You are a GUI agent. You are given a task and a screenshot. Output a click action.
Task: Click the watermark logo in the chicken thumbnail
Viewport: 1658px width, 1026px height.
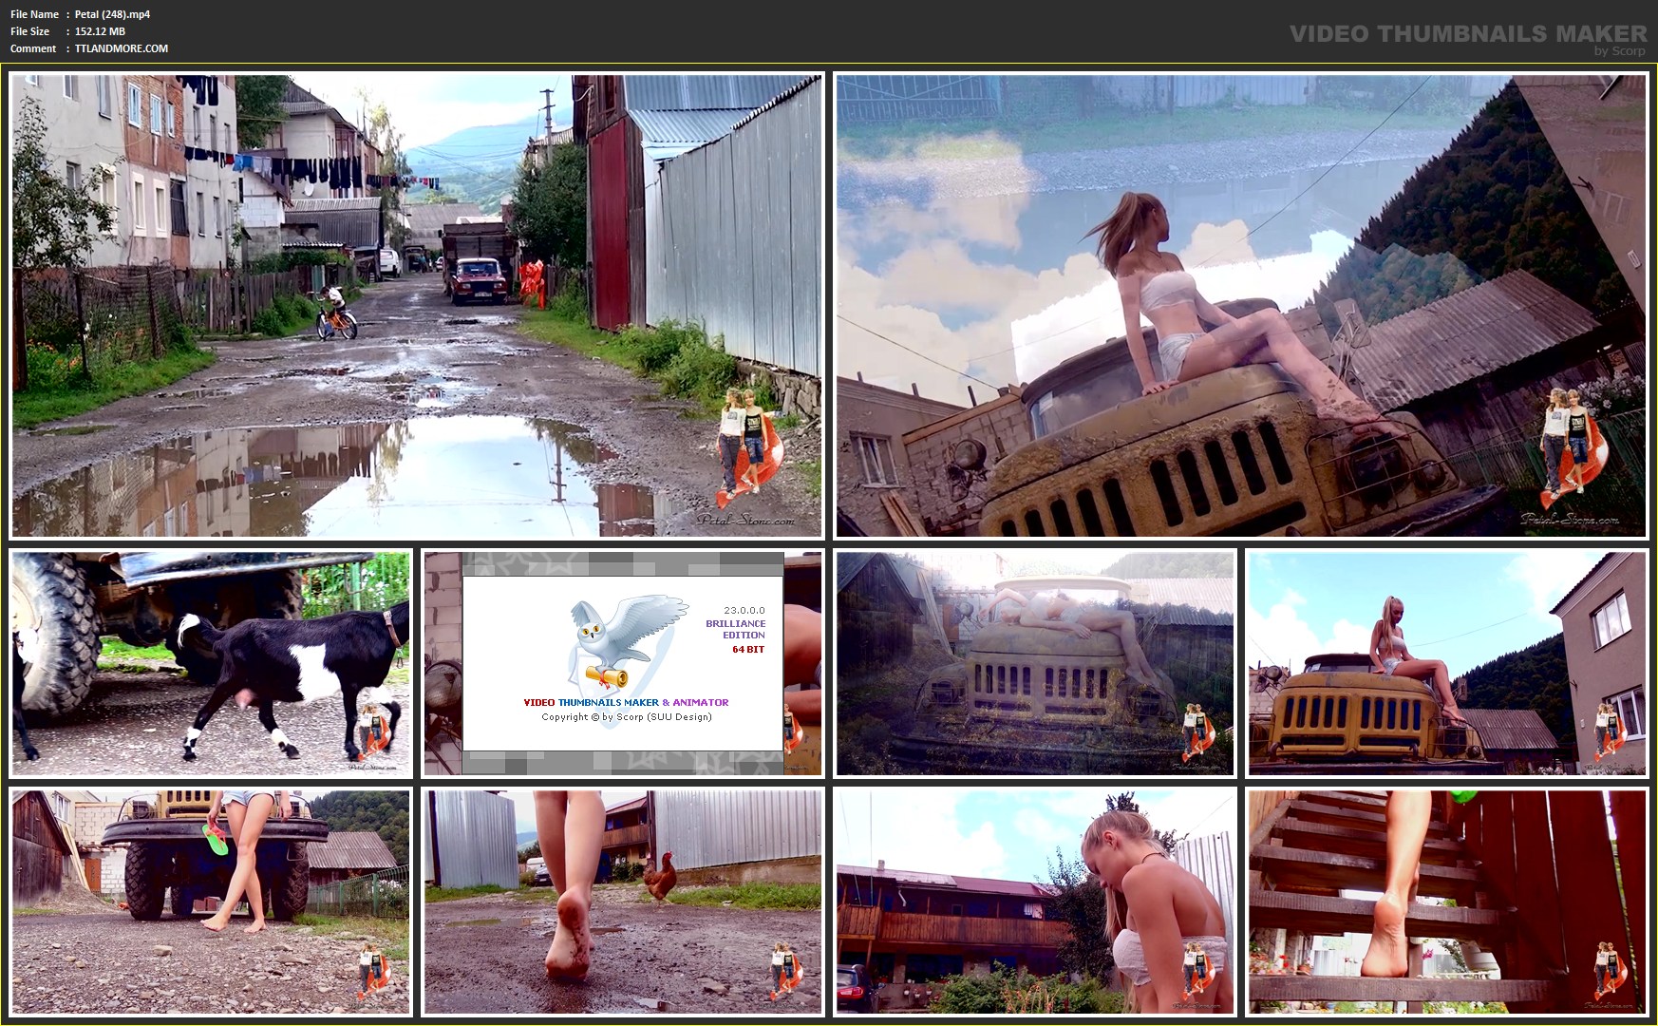pyautogui.click(x=786, y=969)
